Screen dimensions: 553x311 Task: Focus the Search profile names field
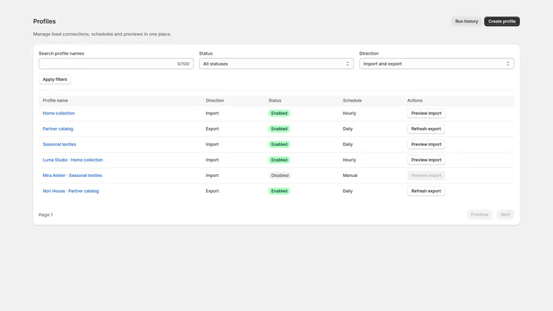tap(115, 64)
